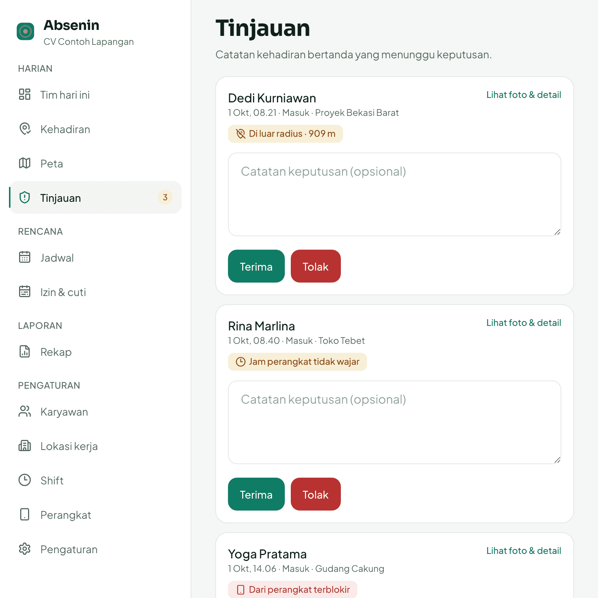Click the Pengaturan gear icon
This screenshot has height=598, width=598.
tap(25, 549)
